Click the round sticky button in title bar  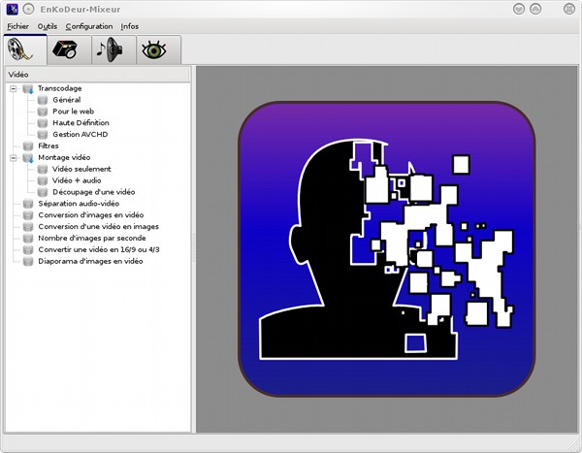tap(28, 9)
